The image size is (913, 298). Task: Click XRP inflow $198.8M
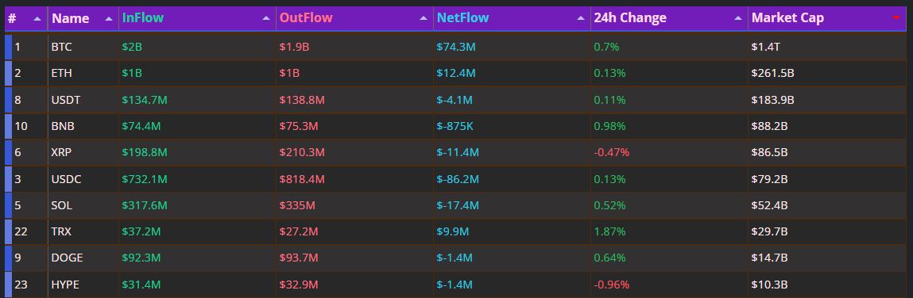(x=145, y=153)
